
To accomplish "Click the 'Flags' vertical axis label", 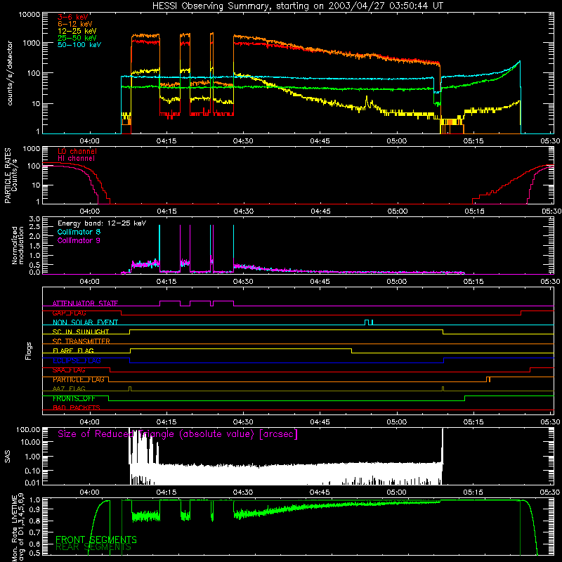I will pyautogui.click(x=29, y=351).
